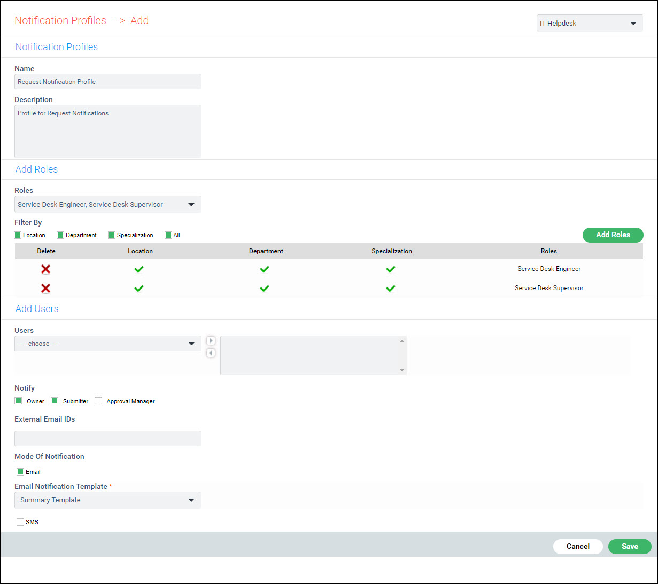The height and width of the screenshot is (584, 658).
Task: Click the green Add Roles button
Action: (x=613, y=235)
